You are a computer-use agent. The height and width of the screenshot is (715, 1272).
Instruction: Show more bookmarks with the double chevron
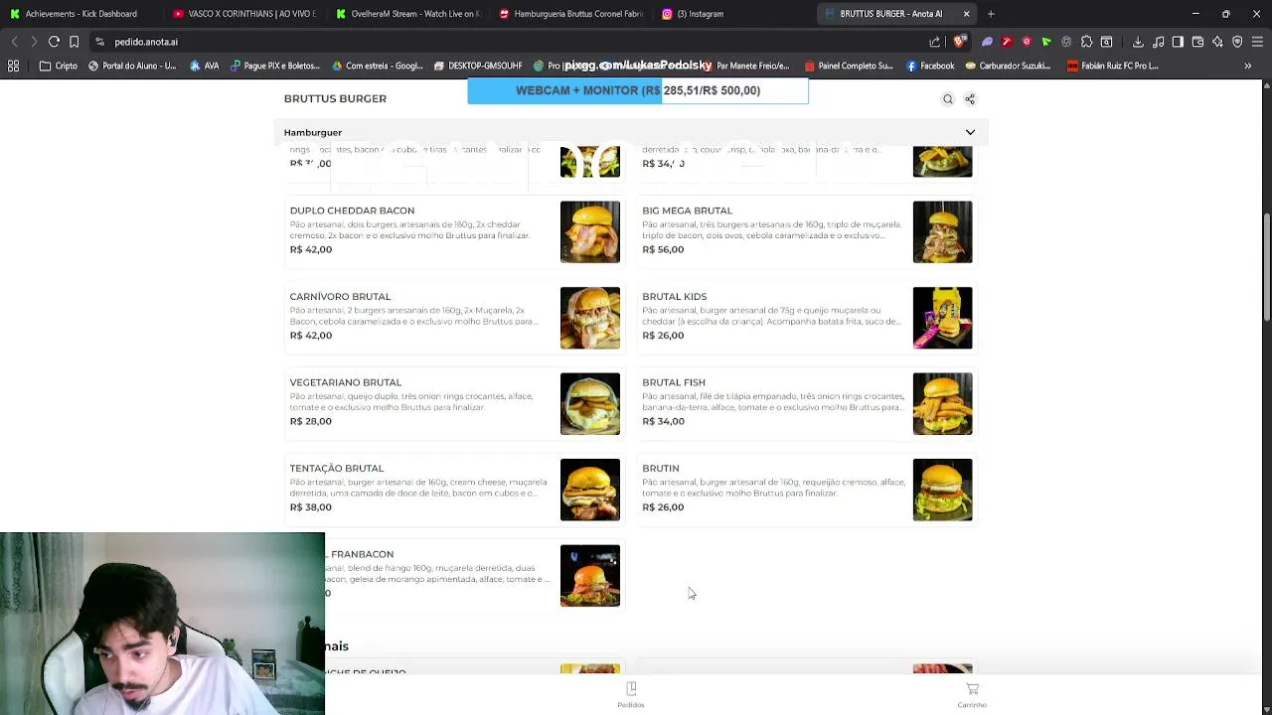tap(1248, 66)
